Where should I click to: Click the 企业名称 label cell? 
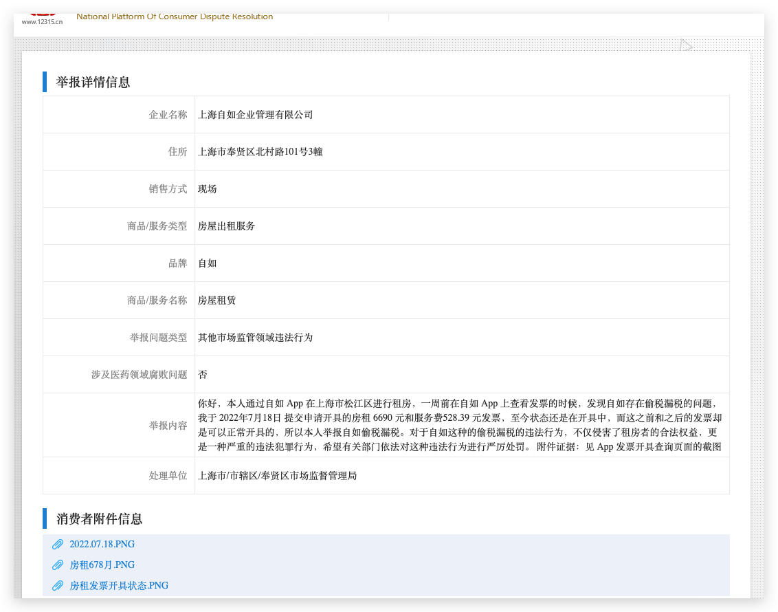119,115
